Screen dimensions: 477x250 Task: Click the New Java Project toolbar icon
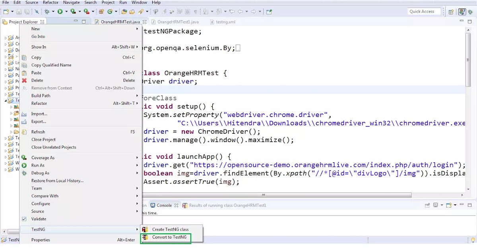(101, 11)
